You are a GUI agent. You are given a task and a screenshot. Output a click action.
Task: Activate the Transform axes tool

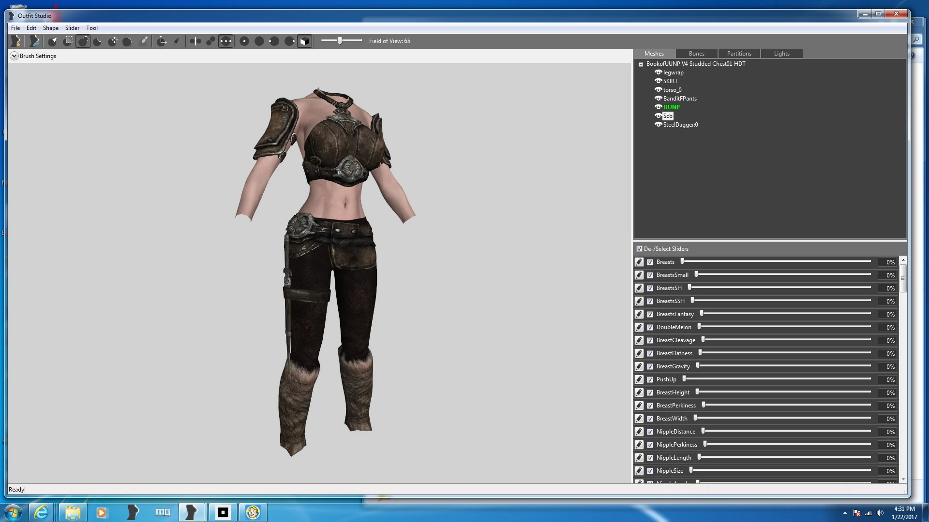(x=162, y=41)
